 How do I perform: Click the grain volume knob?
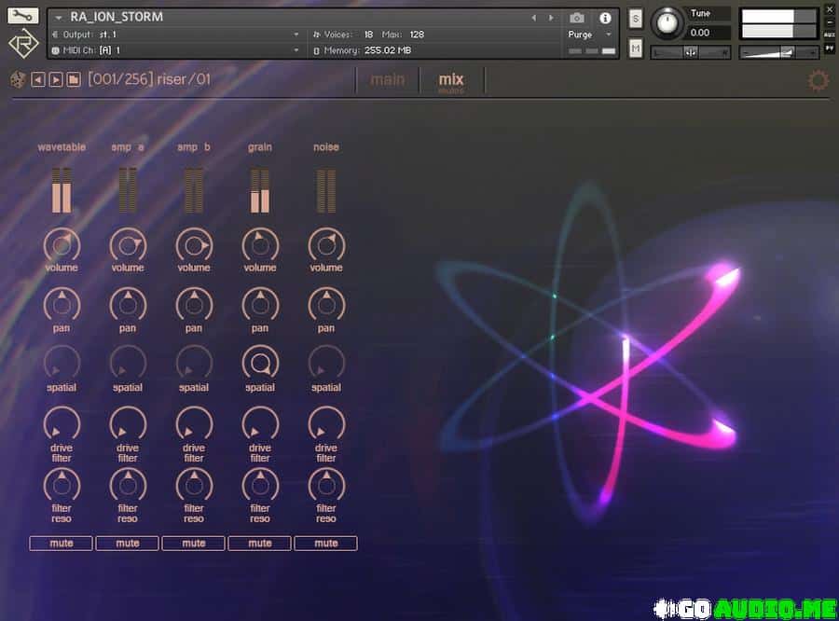260,246
